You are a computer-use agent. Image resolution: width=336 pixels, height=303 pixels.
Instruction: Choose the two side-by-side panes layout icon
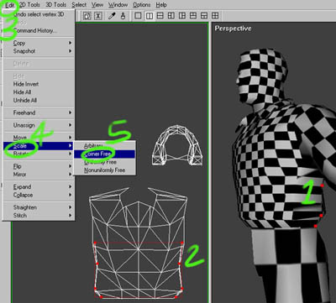149,16
